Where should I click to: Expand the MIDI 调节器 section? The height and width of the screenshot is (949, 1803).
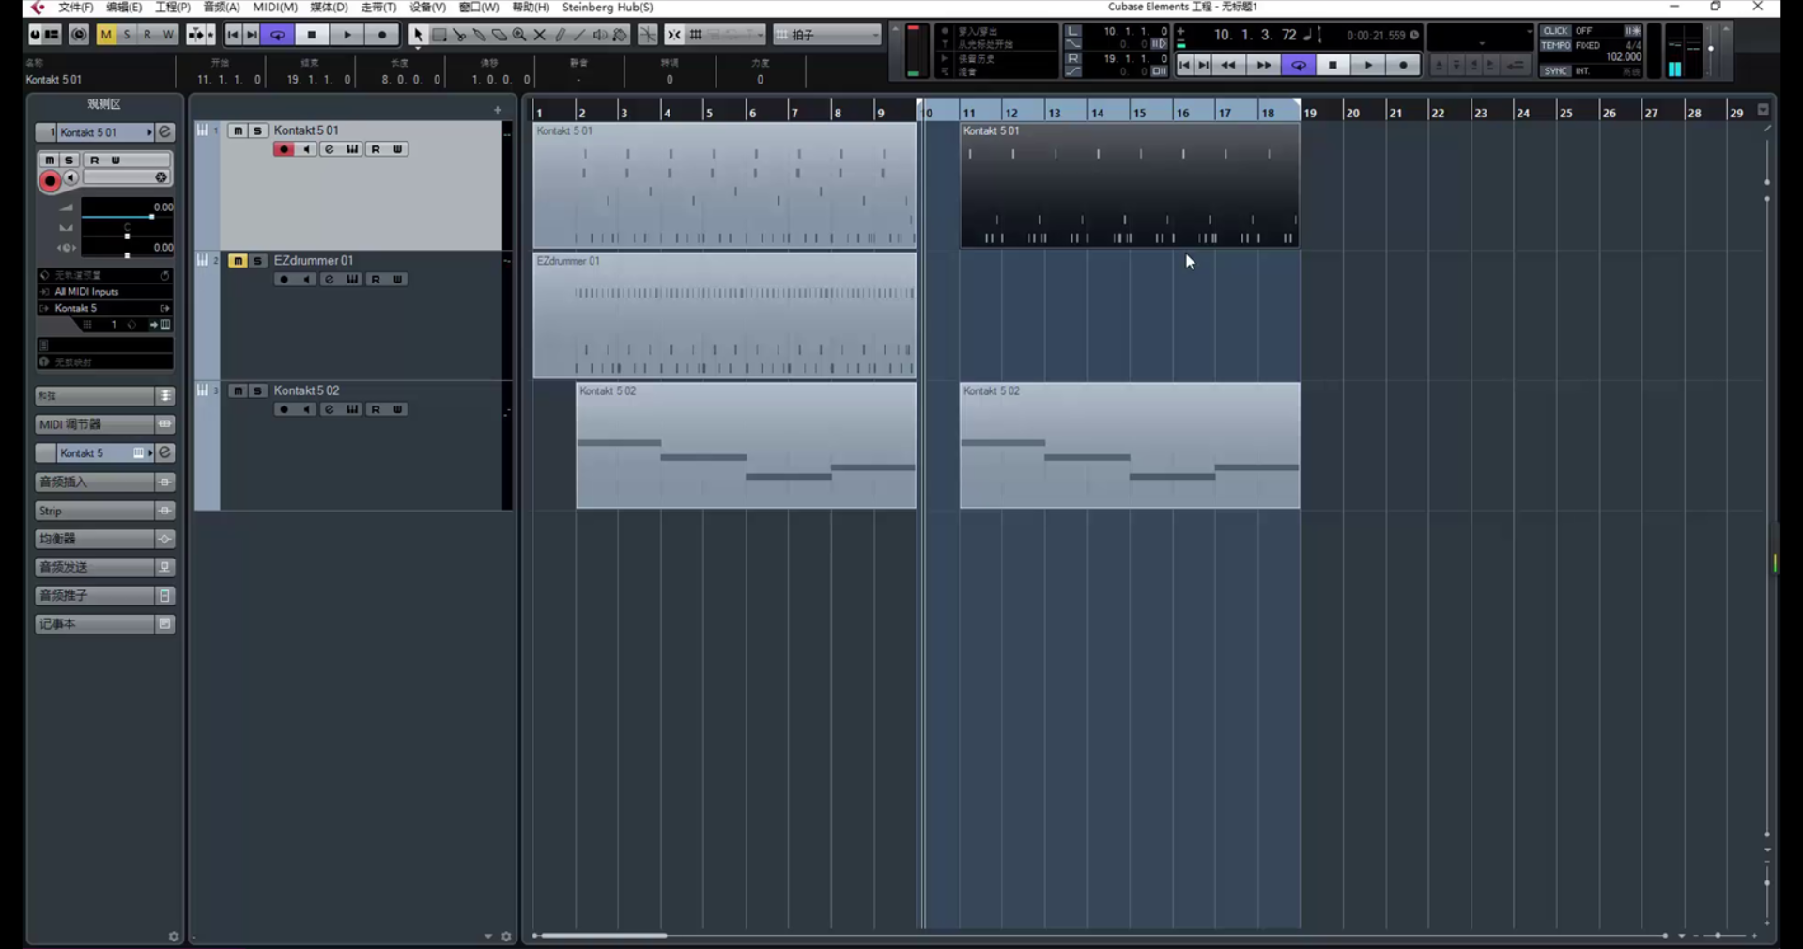(x=104, y=424)
